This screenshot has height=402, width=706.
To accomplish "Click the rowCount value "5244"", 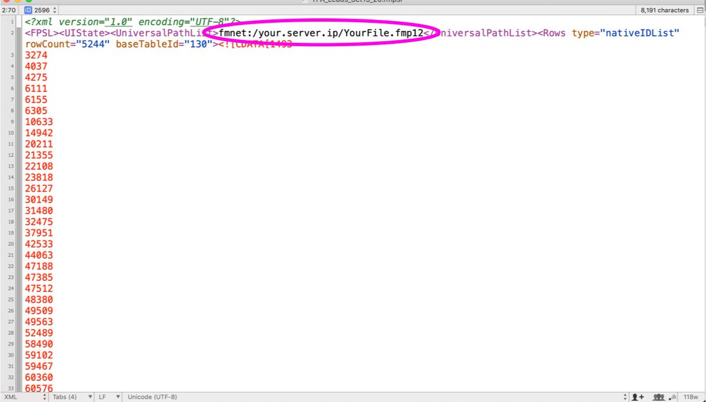I will tap(92, 44).
